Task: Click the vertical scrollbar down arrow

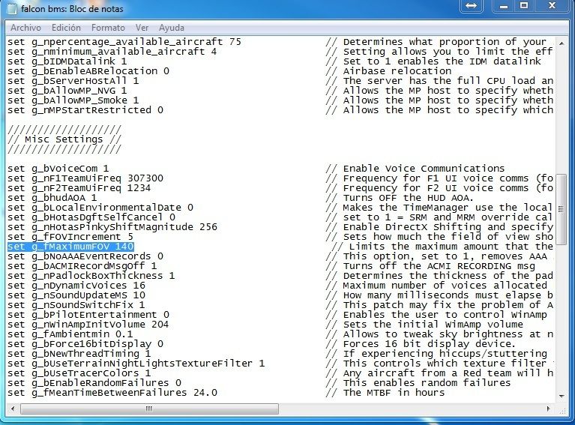Action: click(x=562, y=396)
